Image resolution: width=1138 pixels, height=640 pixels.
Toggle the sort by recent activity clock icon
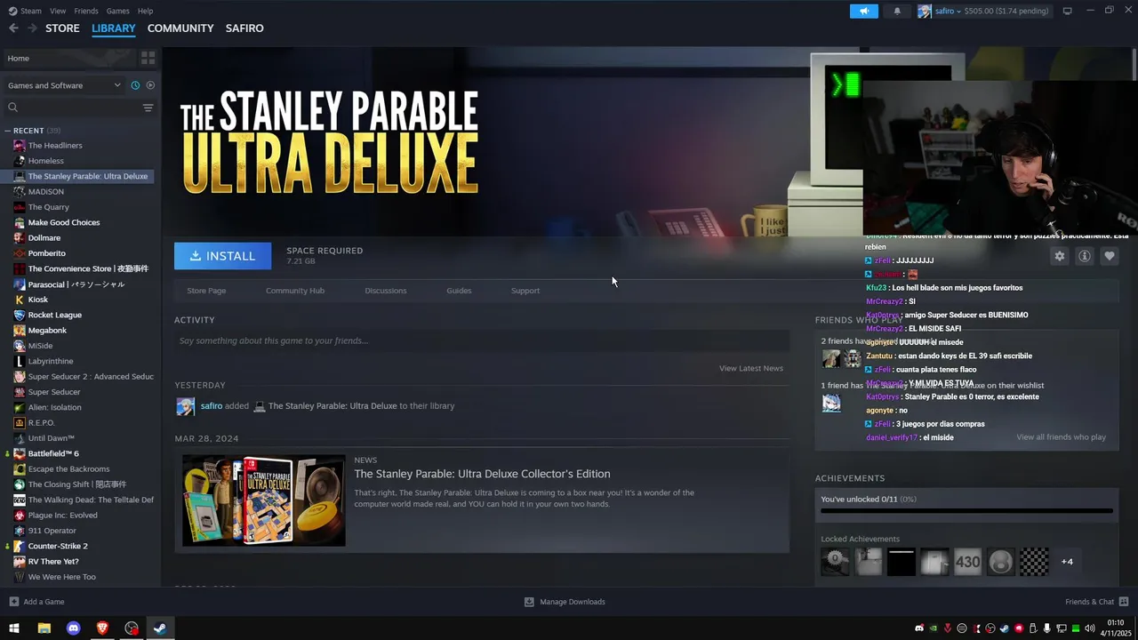tap(135, 85)
